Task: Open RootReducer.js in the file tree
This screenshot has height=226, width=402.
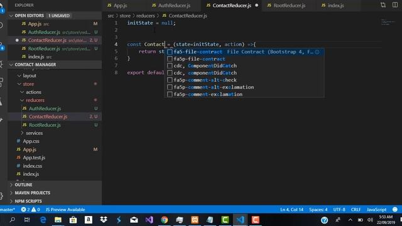Action: pyautogui.click(x=45, y=125)
